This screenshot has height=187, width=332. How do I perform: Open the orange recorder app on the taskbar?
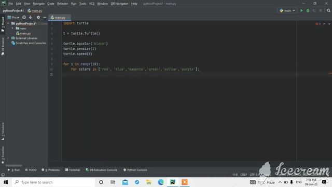point(185,182)
